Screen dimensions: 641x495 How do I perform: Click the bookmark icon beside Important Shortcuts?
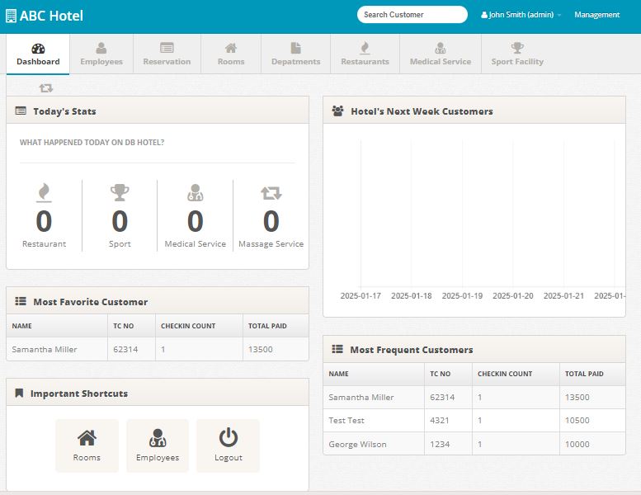point(19,393)
